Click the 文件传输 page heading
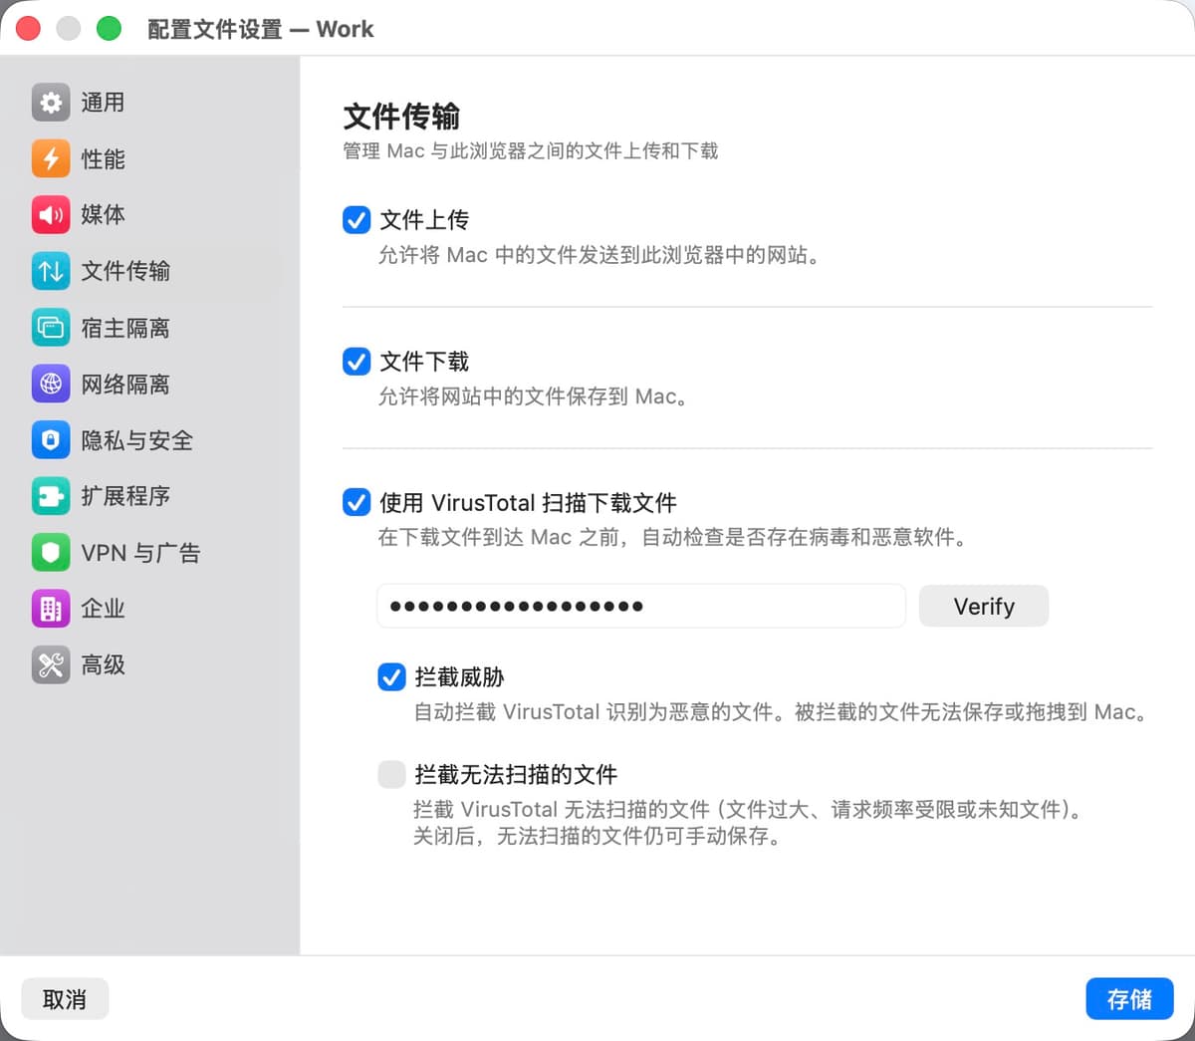This screenshot has height=1041, width=1195. [401, 117]
